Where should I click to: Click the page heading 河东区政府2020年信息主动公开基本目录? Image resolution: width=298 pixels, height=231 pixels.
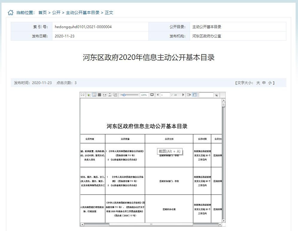(149, 57)
